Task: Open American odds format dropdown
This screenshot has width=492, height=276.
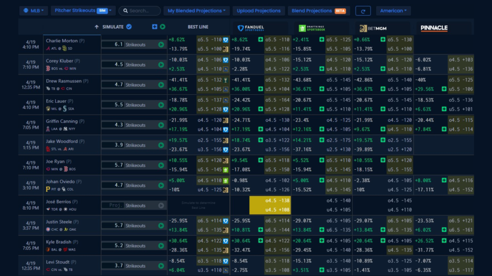Action: coord(393,11)
